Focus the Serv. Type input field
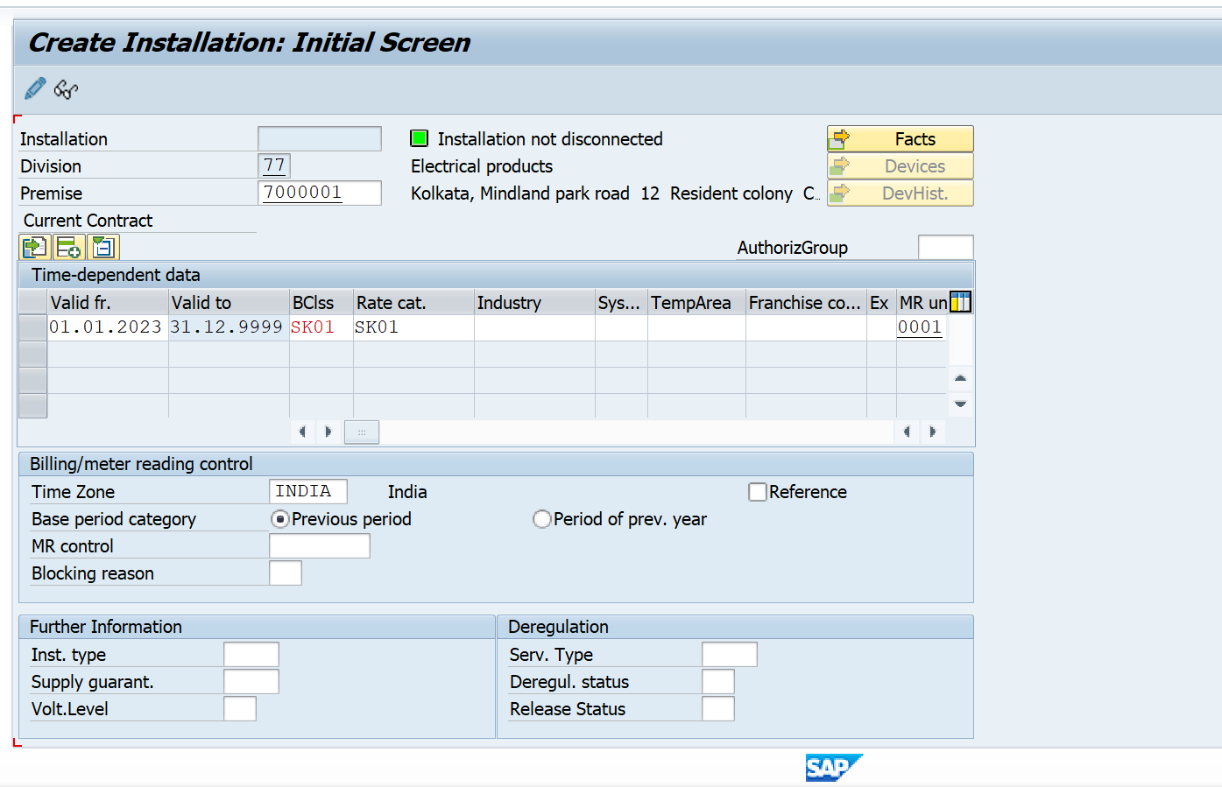 pos(730,655)
